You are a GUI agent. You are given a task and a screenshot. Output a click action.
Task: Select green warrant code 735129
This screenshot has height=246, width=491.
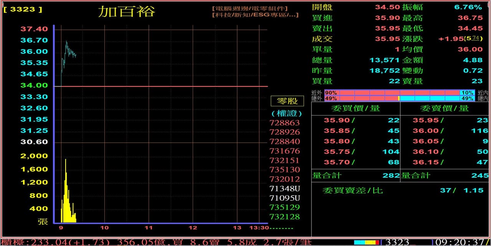pos(284,207)
